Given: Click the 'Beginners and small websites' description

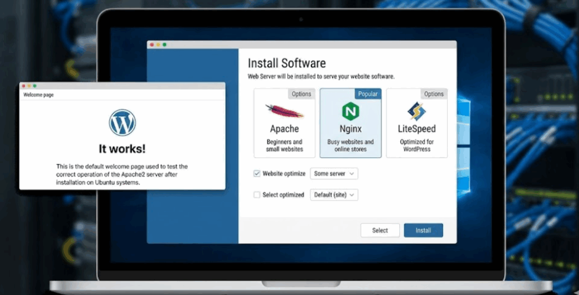Looking at the screenshot, I should coord(284,146).
